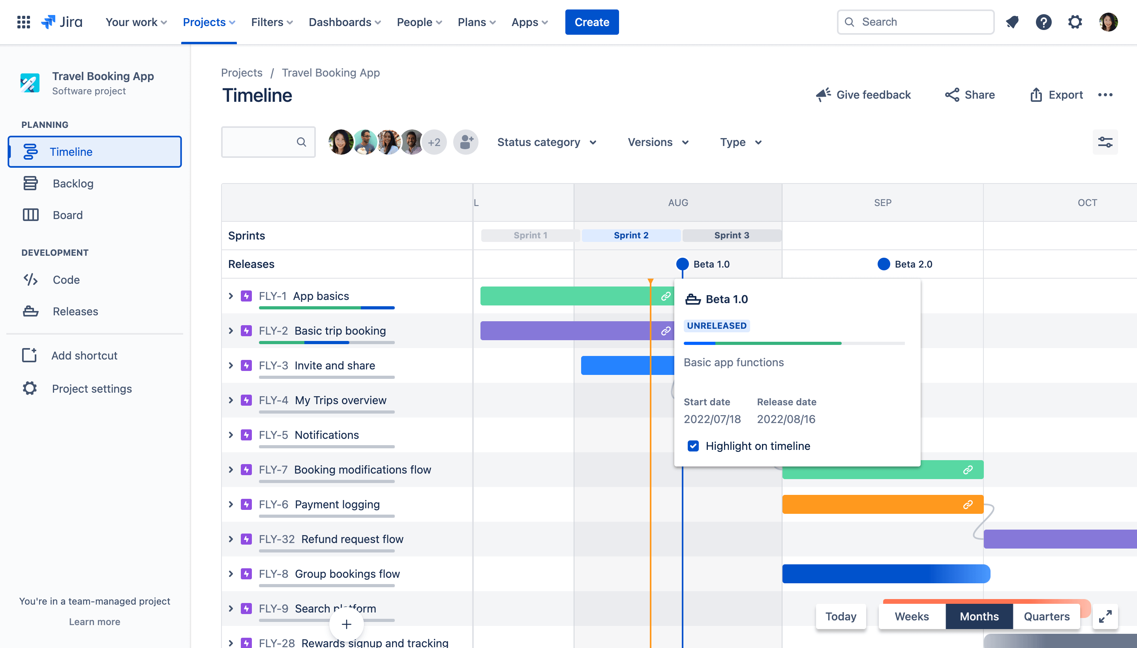
Task: Select Quarters view tab
Action: click(x=1047, y=616)
